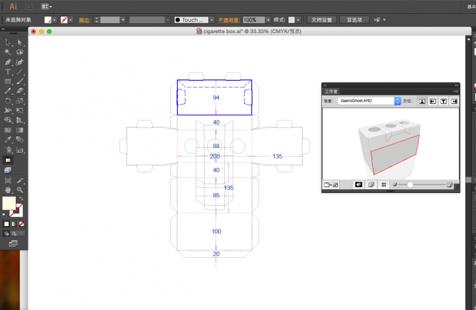
Task: Select the Selection arrow tool
Action: [7, 42]
